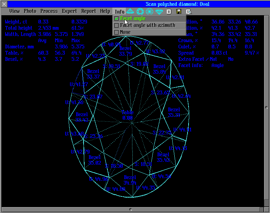Select the circular crown top view icon

140,11
